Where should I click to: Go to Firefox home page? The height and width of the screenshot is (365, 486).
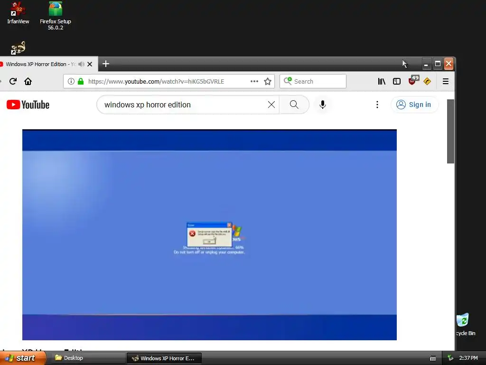(x=28, y=81)
